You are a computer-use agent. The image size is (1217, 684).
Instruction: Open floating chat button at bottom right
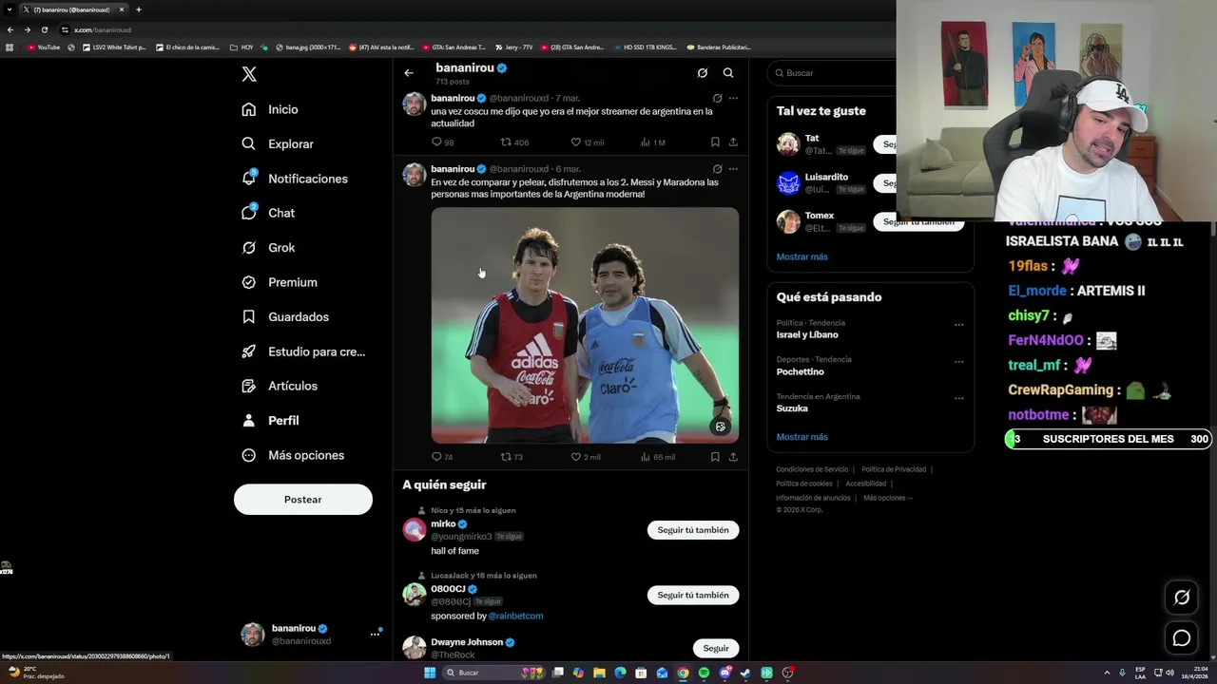[1182, 638]
